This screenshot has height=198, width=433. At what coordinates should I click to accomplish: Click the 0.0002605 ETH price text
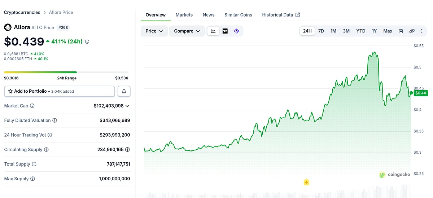point(18,59)
